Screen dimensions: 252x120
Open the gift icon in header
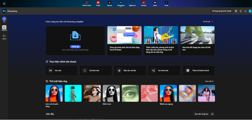click(236, 11)
